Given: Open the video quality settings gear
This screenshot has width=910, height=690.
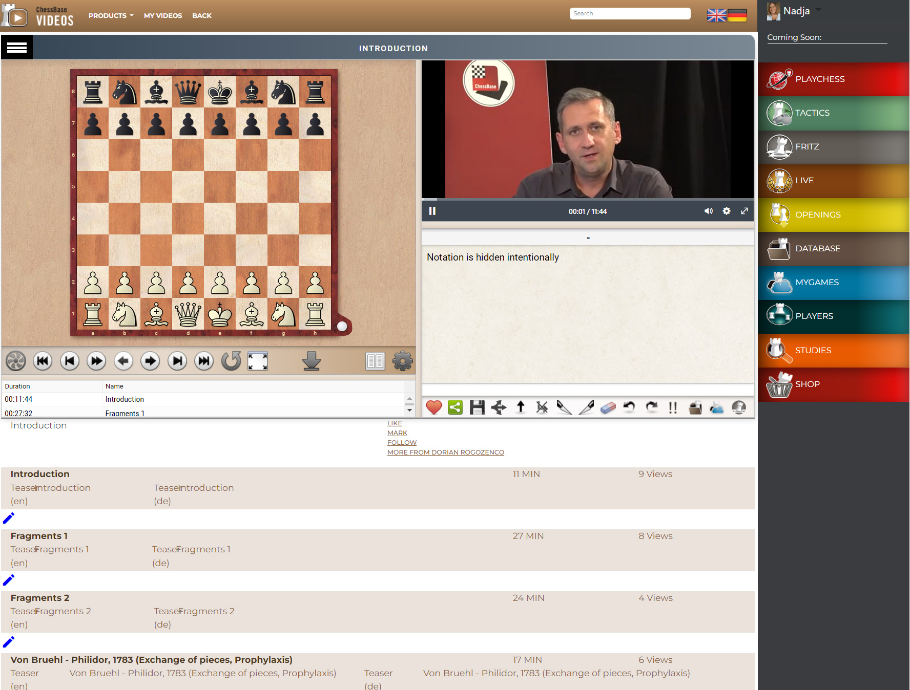Looking at the screenshot, I should coord(727,210).
